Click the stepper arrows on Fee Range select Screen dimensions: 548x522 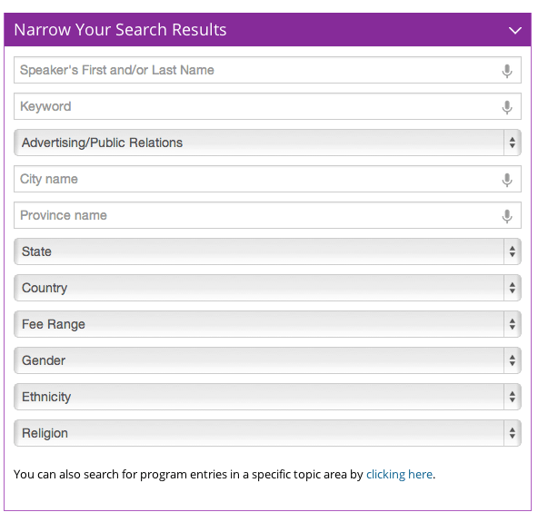tap(513, 324)
